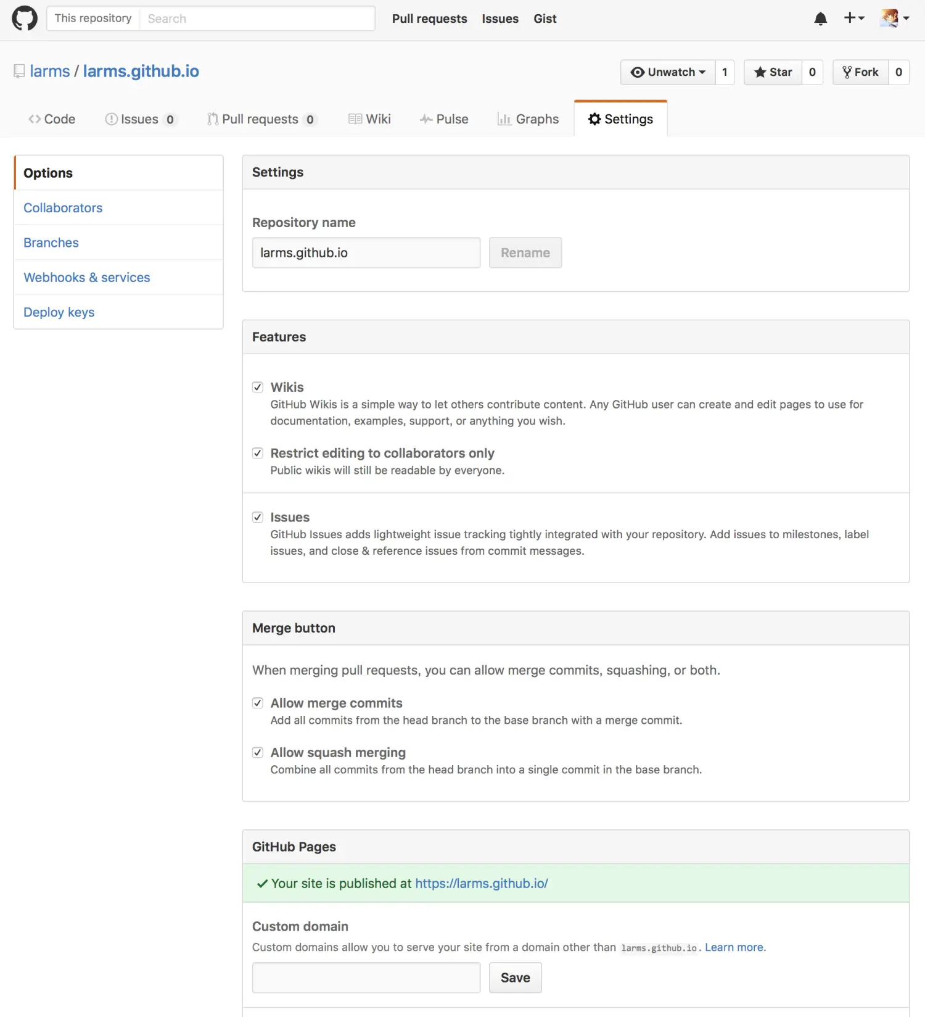The width and height of the screenshot is (925, 1017).
Task: Open the notifications bell
Action: click(x=820, y=19)
